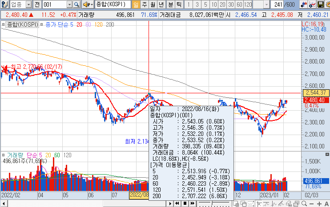Screen dimensions: 330x207
Task: Click the plus zoom-in icon
Action: click(x=319, y=203)
